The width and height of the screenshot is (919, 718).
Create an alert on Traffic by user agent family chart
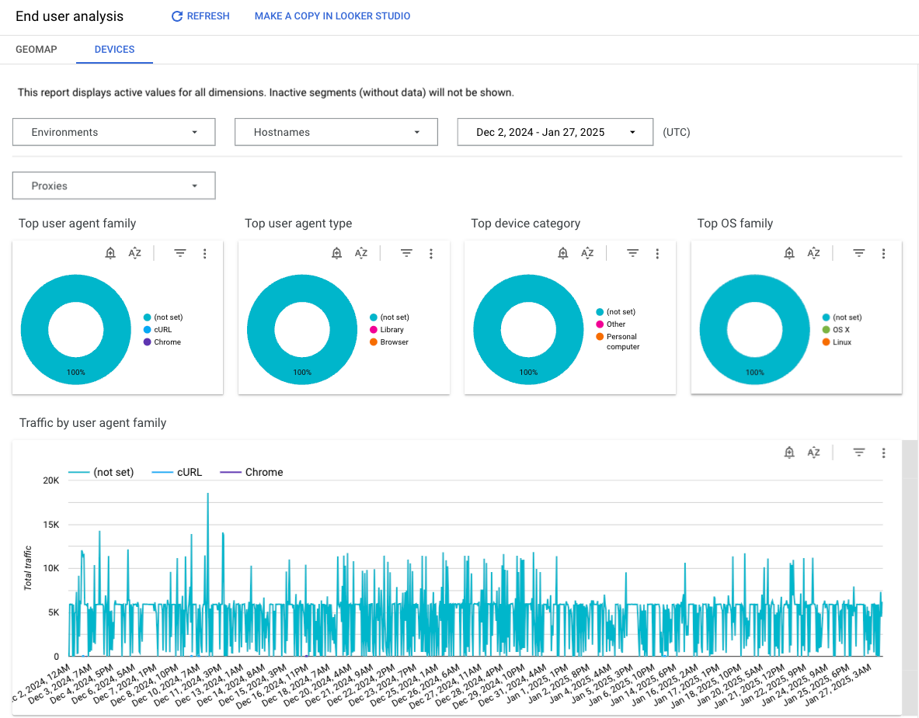point(789,452)
